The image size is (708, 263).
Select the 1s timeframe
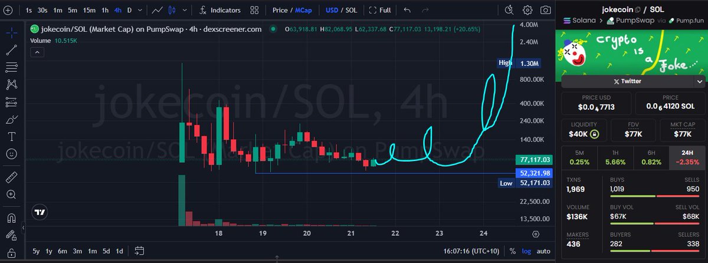pyautogui.click(x=29, y=10)
